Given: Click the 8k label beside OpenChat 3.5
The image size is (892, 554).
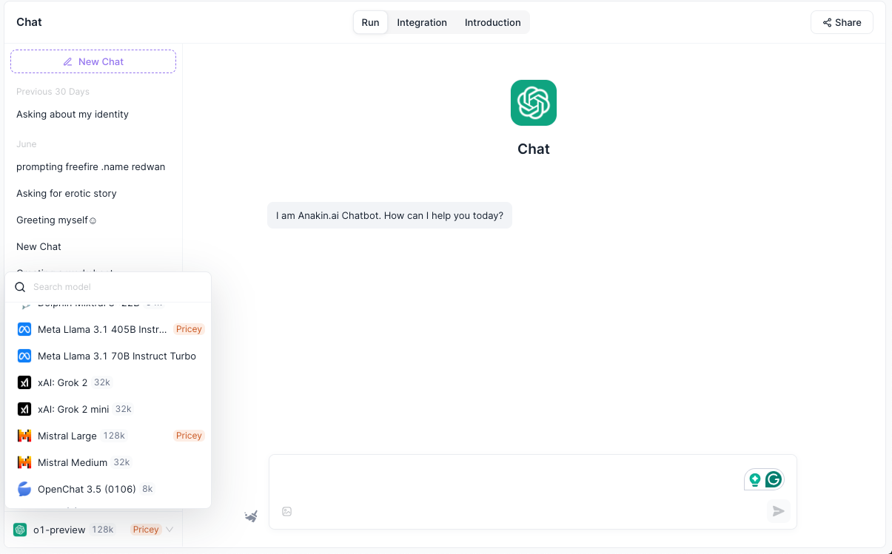Looking at the screenshot, I should pos(147,489).
